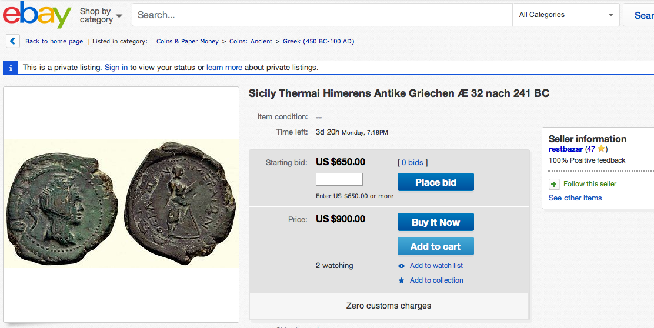Enter a bid amount field
Screen dimensions: 654x328
pyautogui.click(x=339, y=179)
